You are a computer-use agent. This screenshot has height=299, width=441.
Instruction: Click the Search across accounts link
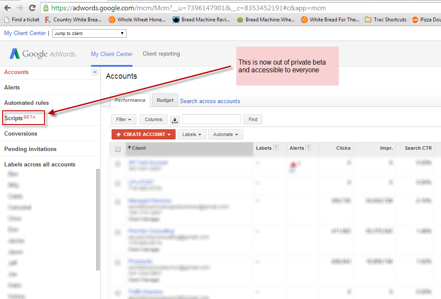210,101
